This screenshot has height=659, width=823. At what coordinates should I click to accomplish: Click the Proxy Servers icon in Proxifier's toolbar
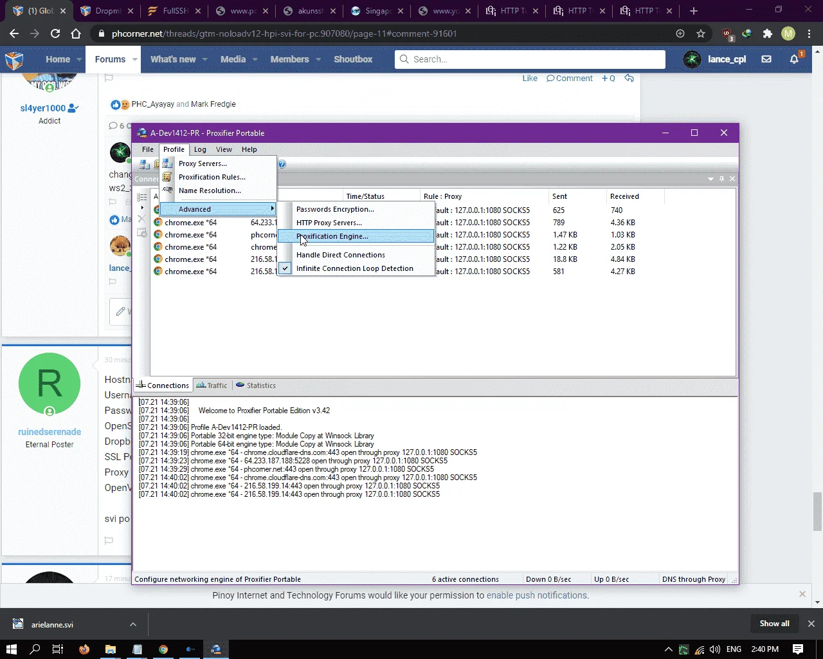(145, 164)
